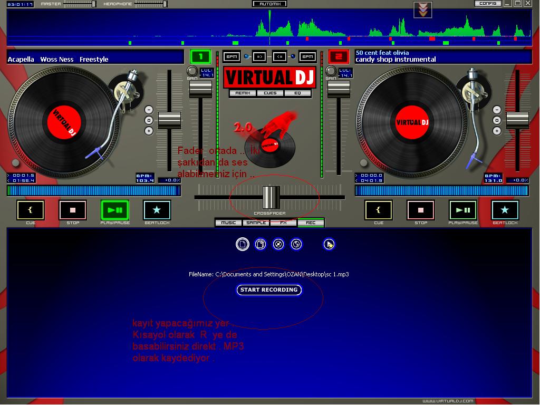
Task: Select the single-file recording icon
Action: point(243,245)
